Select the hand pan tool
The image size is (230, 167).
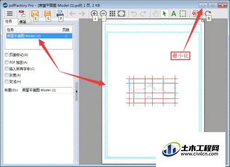(155, 14)
